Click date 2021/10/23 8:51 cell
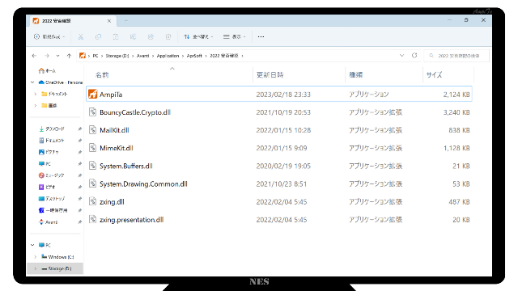Viewport: 518px width, 291px height. click(x=282, y=183)
